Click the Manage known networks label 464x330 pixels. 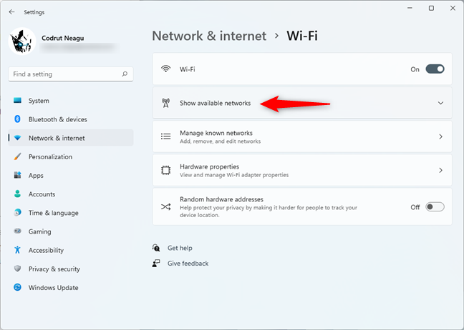tap(216, 133)
